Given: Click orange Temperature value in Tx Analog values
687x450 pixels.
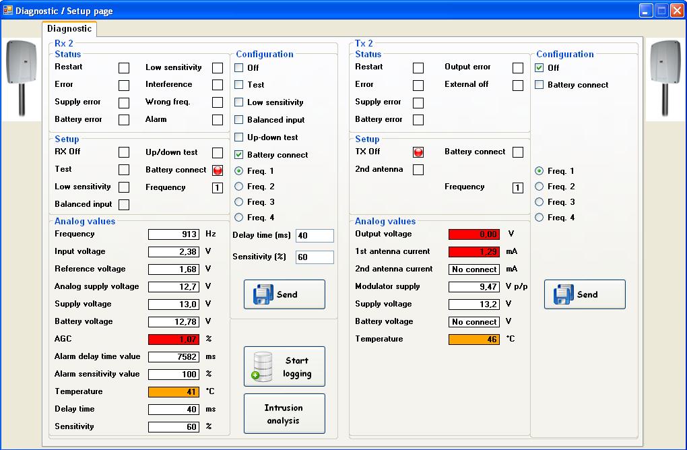Looking at the screenshot, I should point(474,340).
